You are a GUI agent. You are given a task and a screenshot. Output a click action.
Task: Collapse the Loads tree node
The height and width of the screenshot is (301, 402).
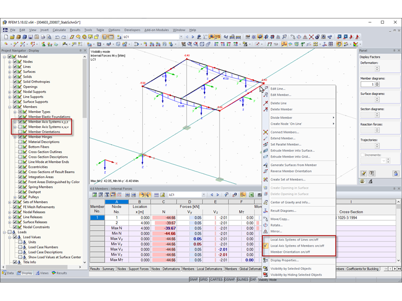4,232
